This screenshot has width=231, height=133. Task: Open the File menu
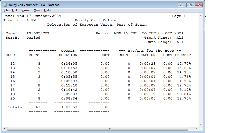pos(6,10)
